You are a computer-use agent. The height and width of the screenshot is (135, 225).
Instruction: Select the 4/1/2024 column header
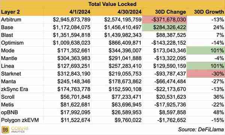point(80,12)
